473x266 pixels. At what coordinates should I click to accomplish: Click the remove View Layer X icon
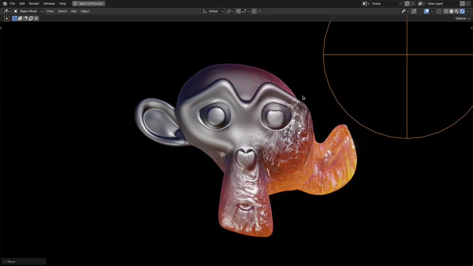[468, 4]
